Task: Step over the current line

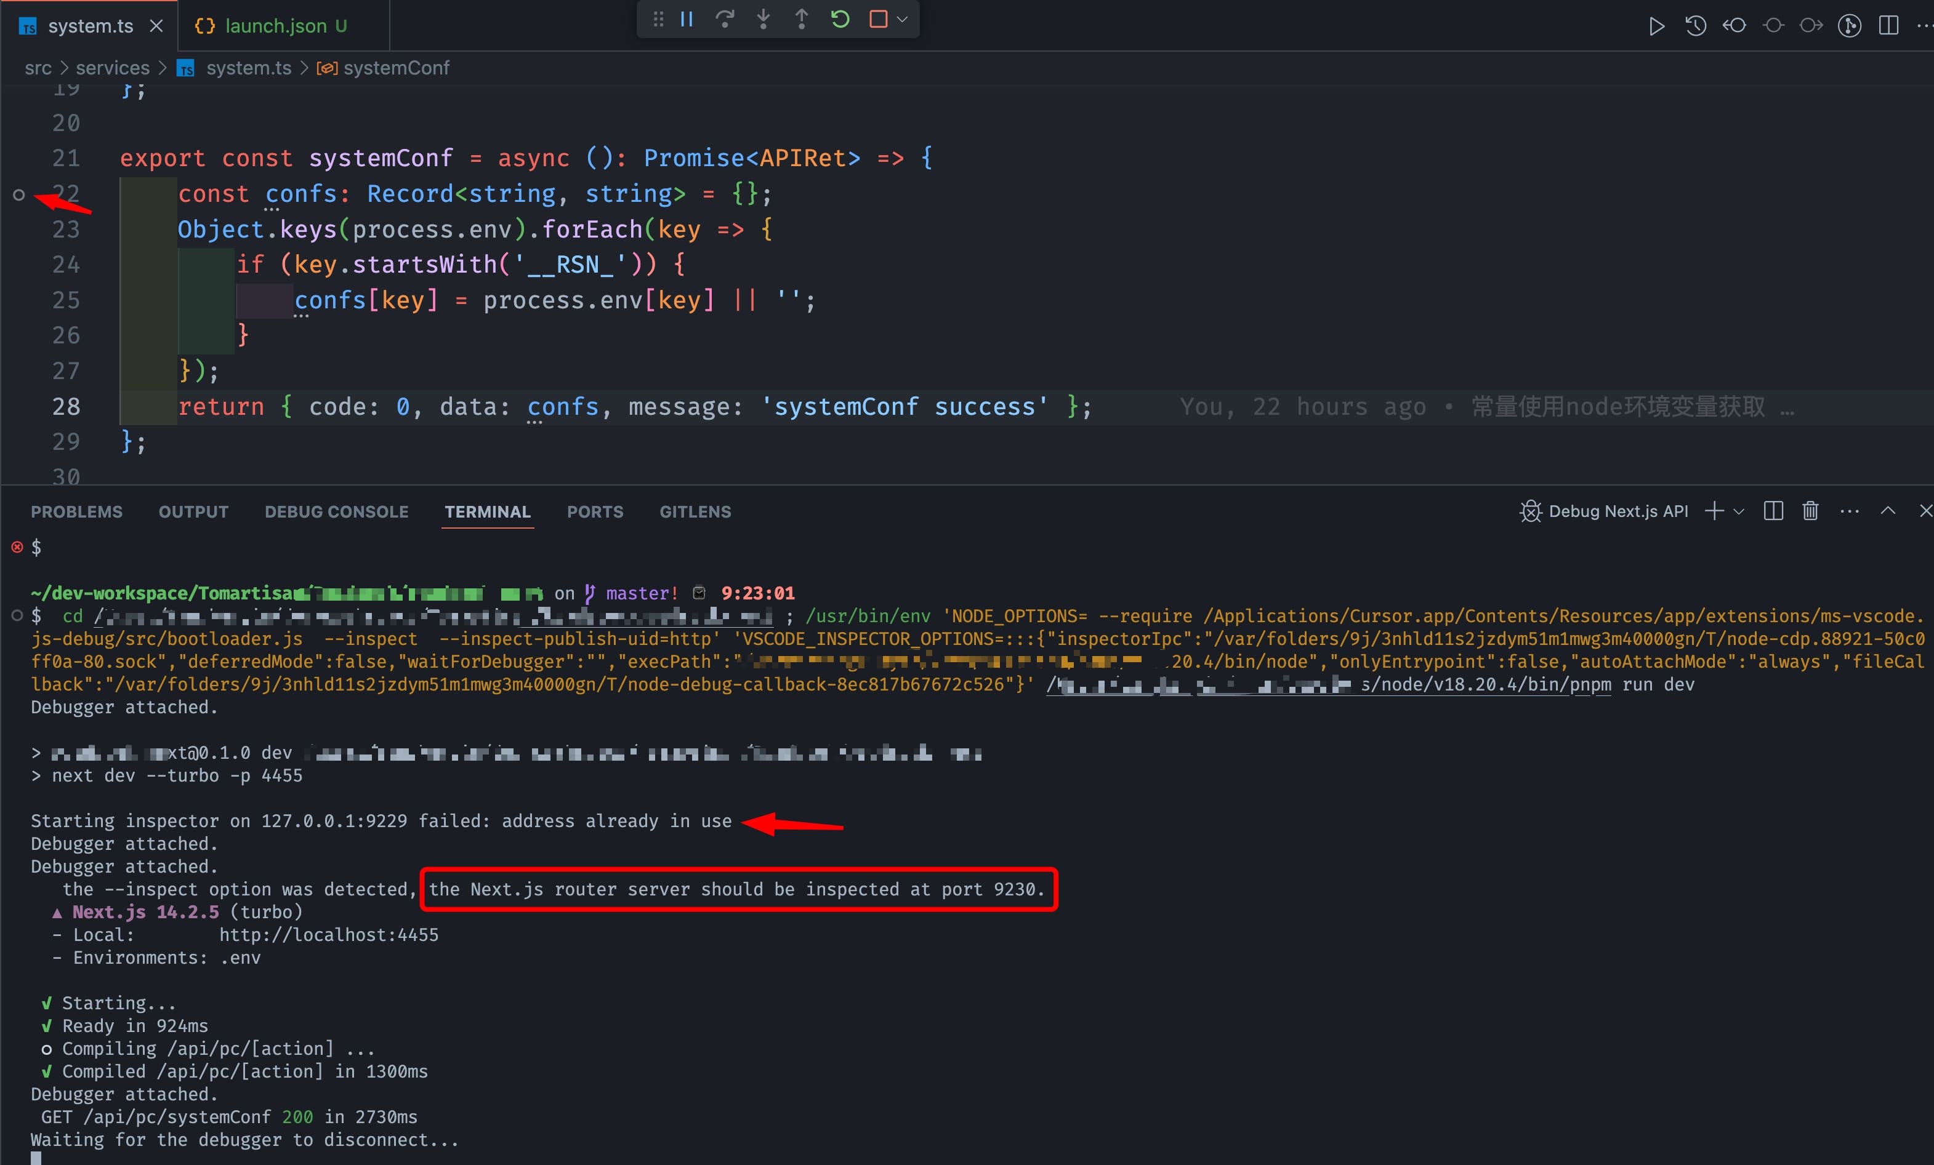Action: click(x=723, y=19)
